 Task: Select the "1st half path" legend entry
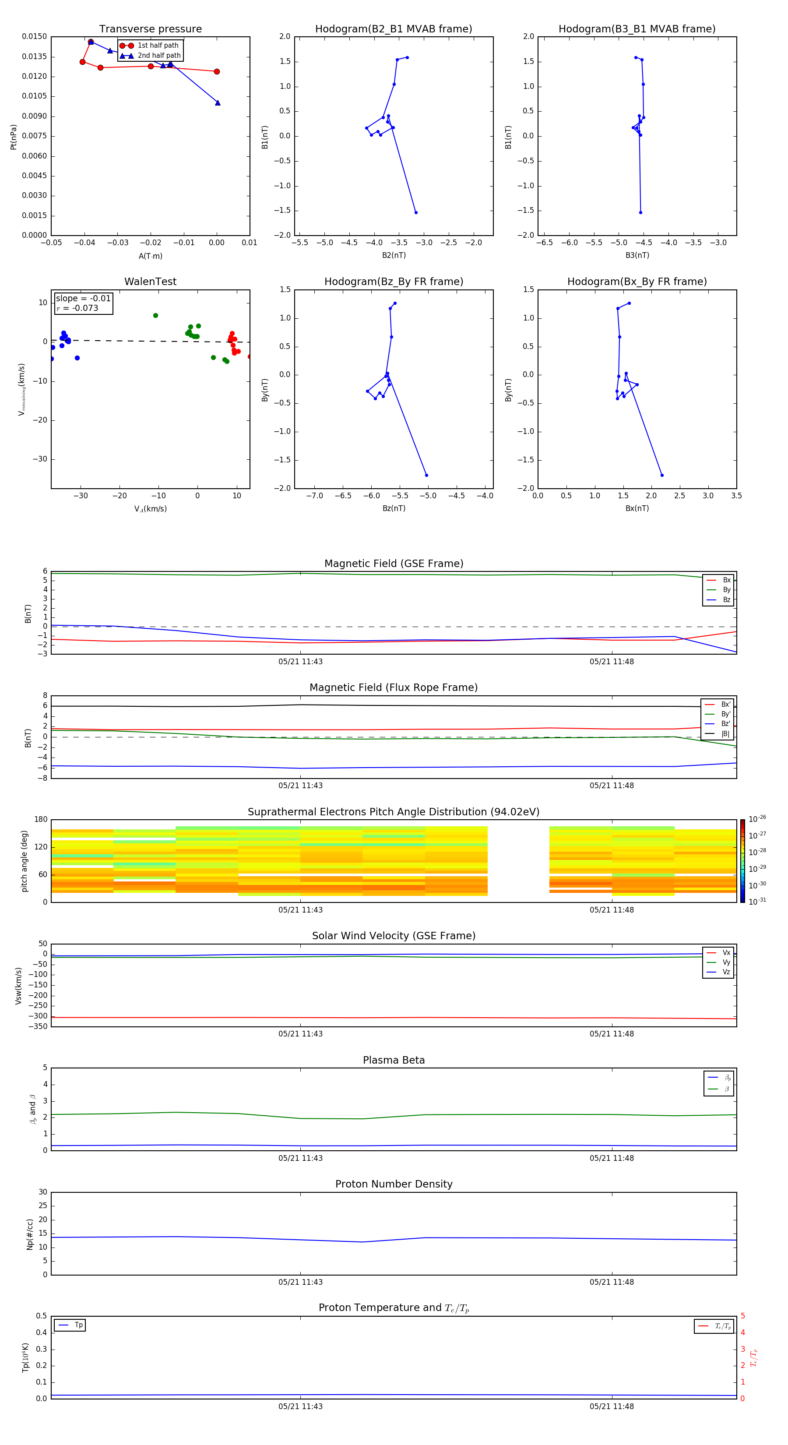click(150, 46)
